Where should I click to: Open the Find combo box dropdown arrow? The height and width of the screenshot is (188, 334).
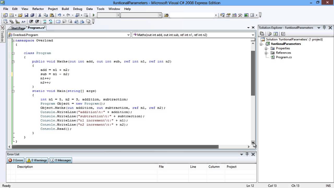point(216,15)
